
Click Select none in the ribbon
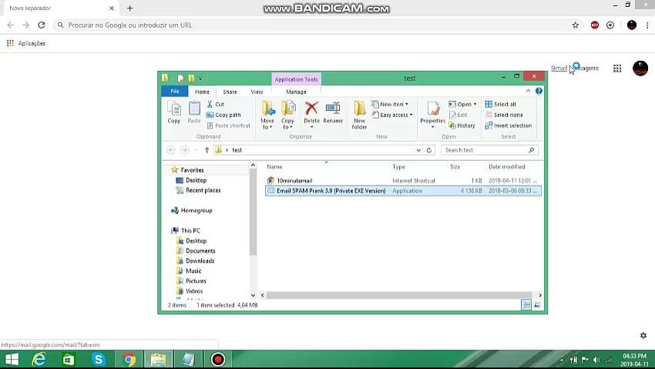tap(504, 115)
